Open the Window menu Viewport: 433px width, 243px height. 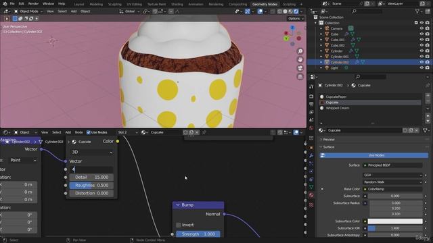point(48,4)
